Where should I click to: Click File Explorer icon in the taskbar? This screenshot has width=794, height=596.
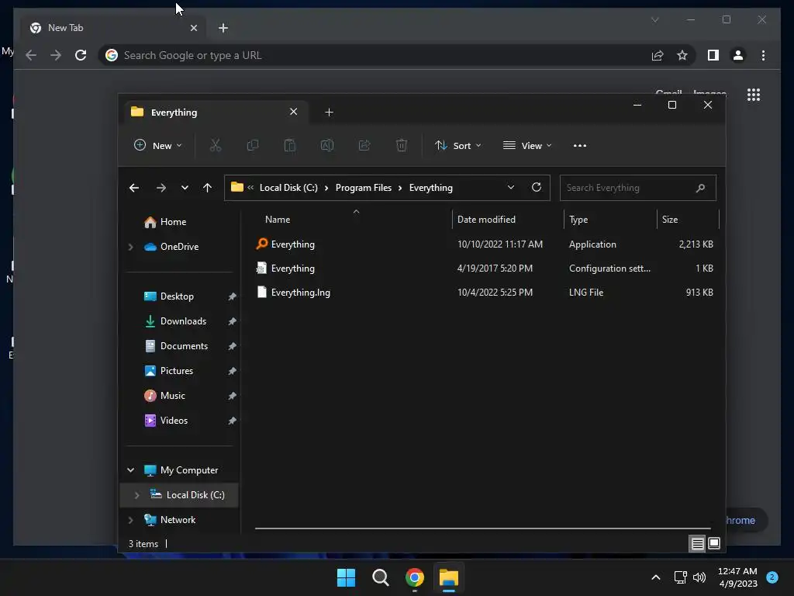(x=449, y=577)
